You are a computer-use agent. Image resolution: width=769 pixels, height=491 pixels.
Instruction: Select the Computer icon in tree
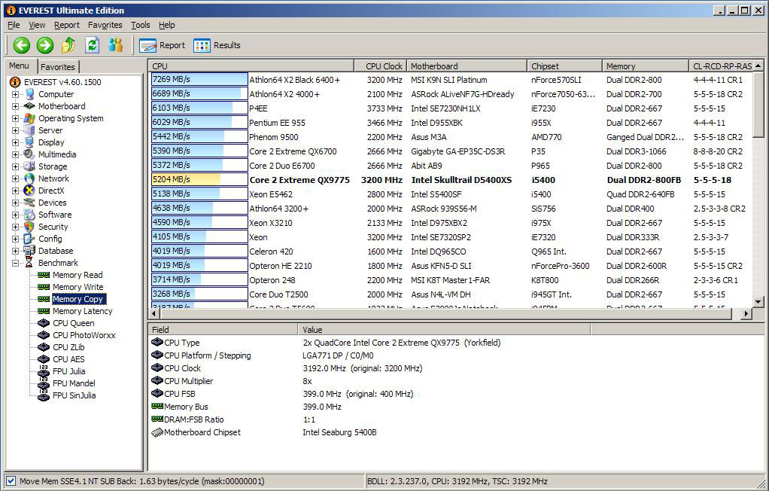[29, 94]
